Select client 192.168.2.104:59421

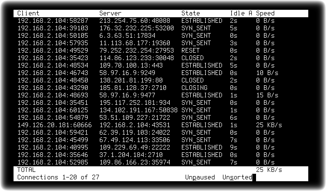click(53, 133)
